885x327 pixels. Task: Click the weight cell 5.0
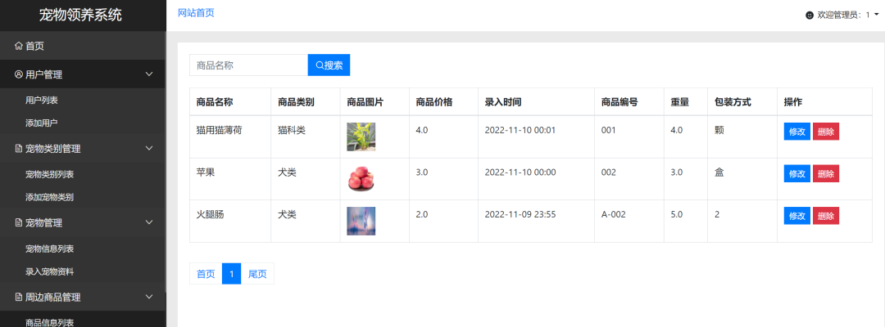click(x=677, y=214)
